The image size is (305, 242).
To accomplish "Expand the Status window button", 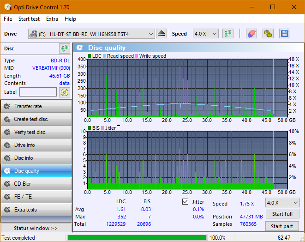I will (36, 228).
